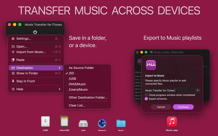
Task: Click the Settings icon in the menu
Action: 13,39
